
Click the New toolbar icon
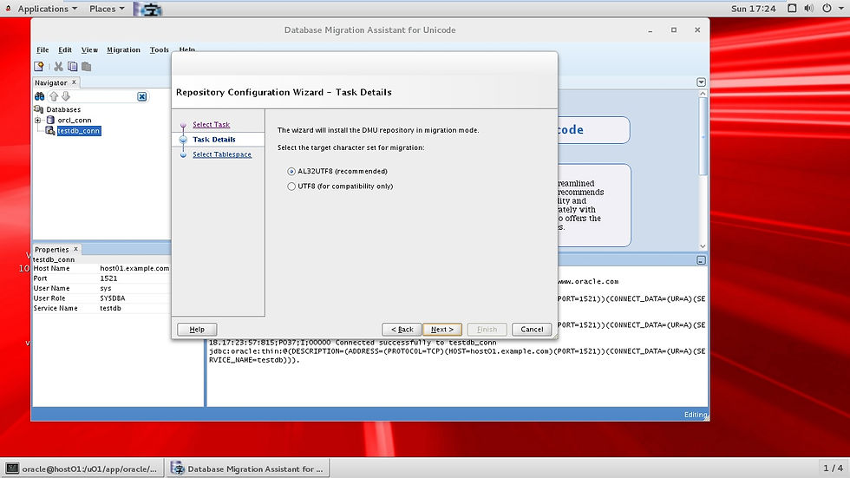pos(39,66)
